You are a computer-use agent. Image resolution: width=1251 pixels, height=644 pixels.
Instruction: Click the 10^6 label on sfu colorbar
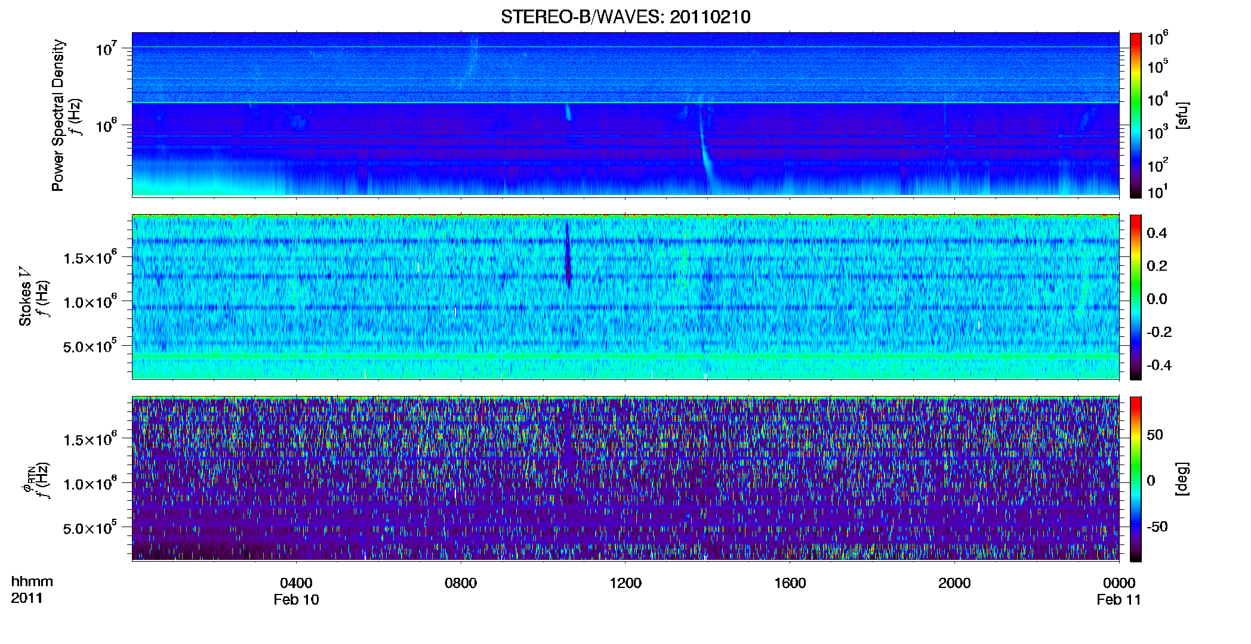[1157, 38]
